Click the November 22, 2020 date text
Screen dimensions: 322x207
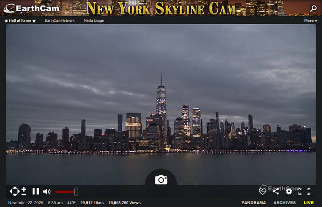tap(26, 203)
